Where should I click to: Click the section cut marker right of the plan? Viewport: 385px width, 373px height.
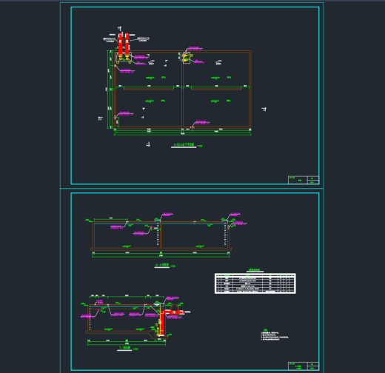click(264, 109)
